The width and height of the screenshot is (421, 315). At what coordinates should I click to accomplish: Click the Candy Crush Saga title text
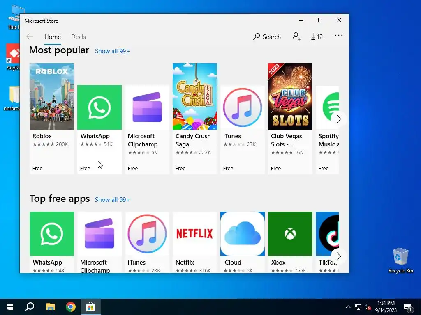(193, 140)
